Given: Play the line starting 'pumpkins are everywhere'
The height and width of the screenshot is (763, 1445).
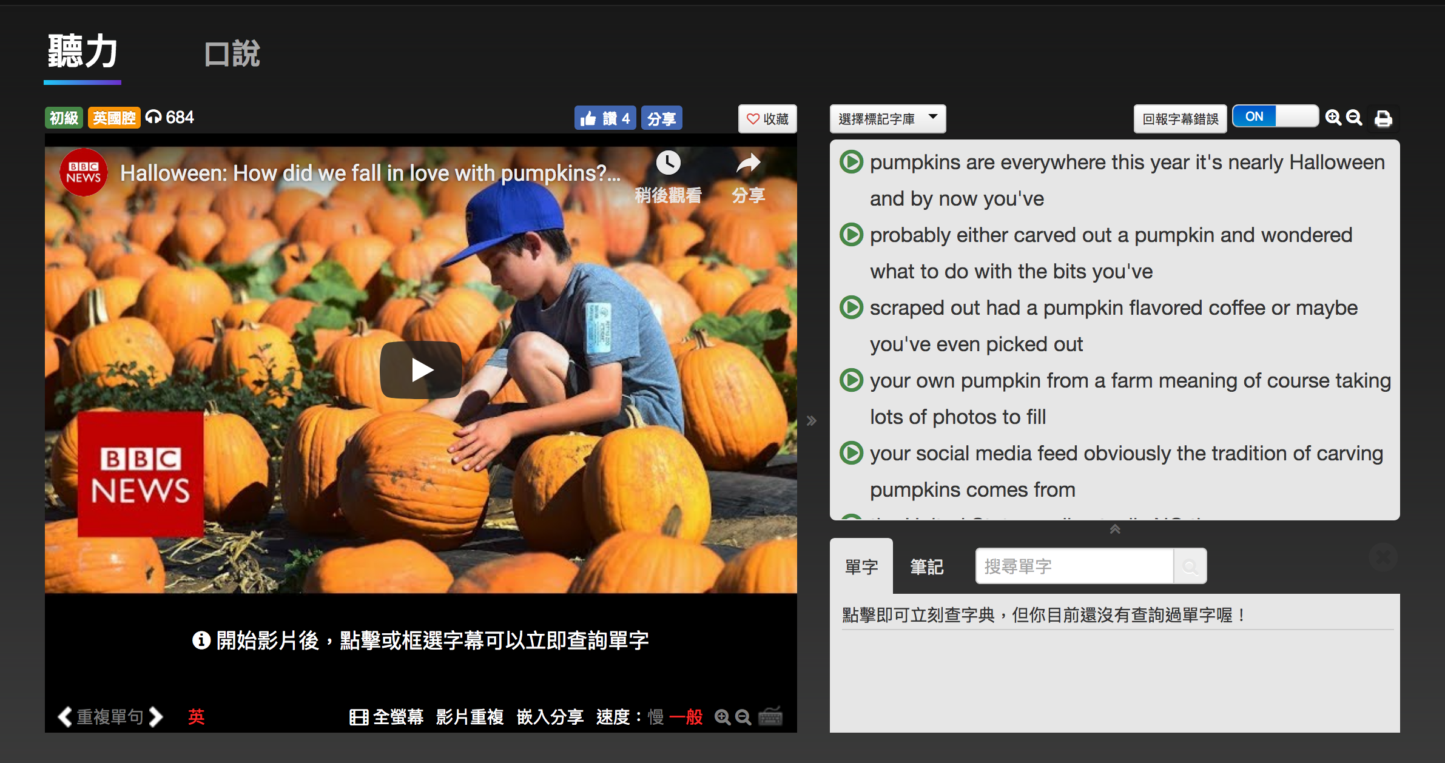Looking at the screenshot, I should [x=851, y=162].
